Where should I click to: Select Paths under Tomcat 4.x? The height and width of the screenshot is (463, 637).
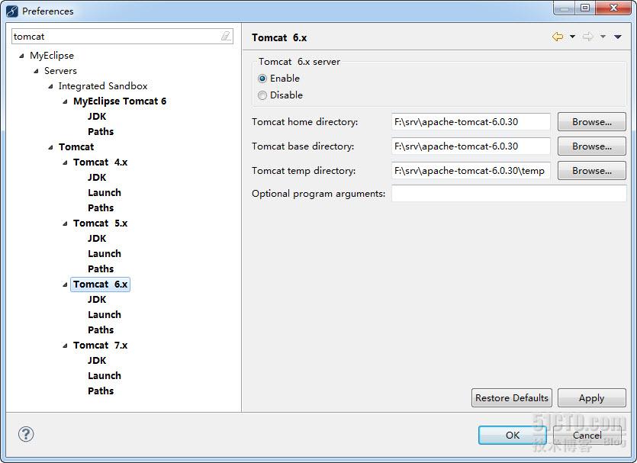coord(101,208)
